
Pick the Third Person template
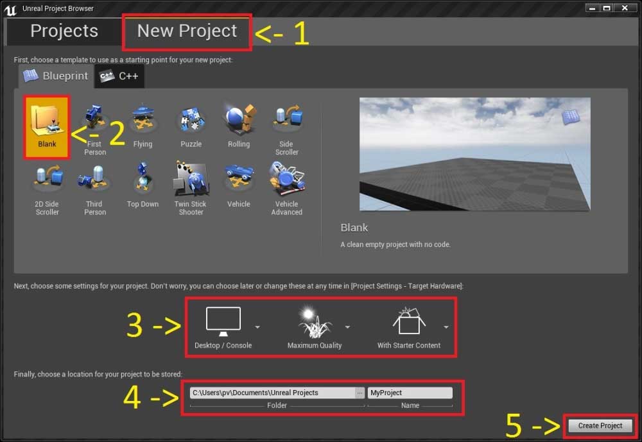tap(94, 189)
